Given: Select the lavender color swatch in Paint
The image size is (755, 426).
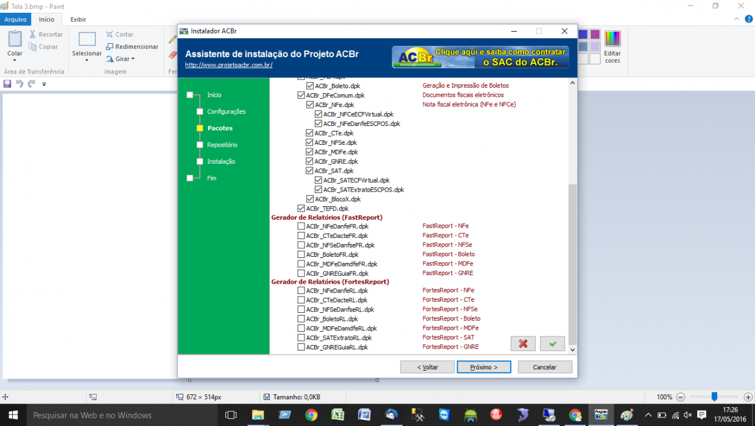Looking at the screenshot, I should (595, 46).
